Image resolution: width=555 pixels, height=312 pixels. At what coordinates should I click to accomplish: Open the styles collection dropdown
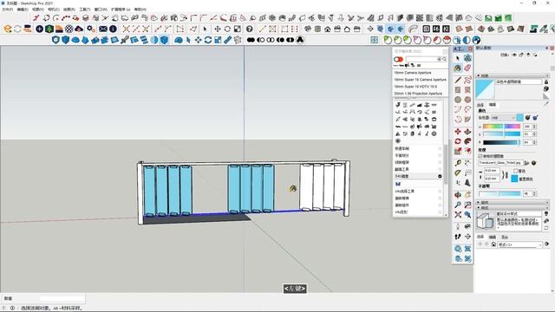click(x=519, y=244)
